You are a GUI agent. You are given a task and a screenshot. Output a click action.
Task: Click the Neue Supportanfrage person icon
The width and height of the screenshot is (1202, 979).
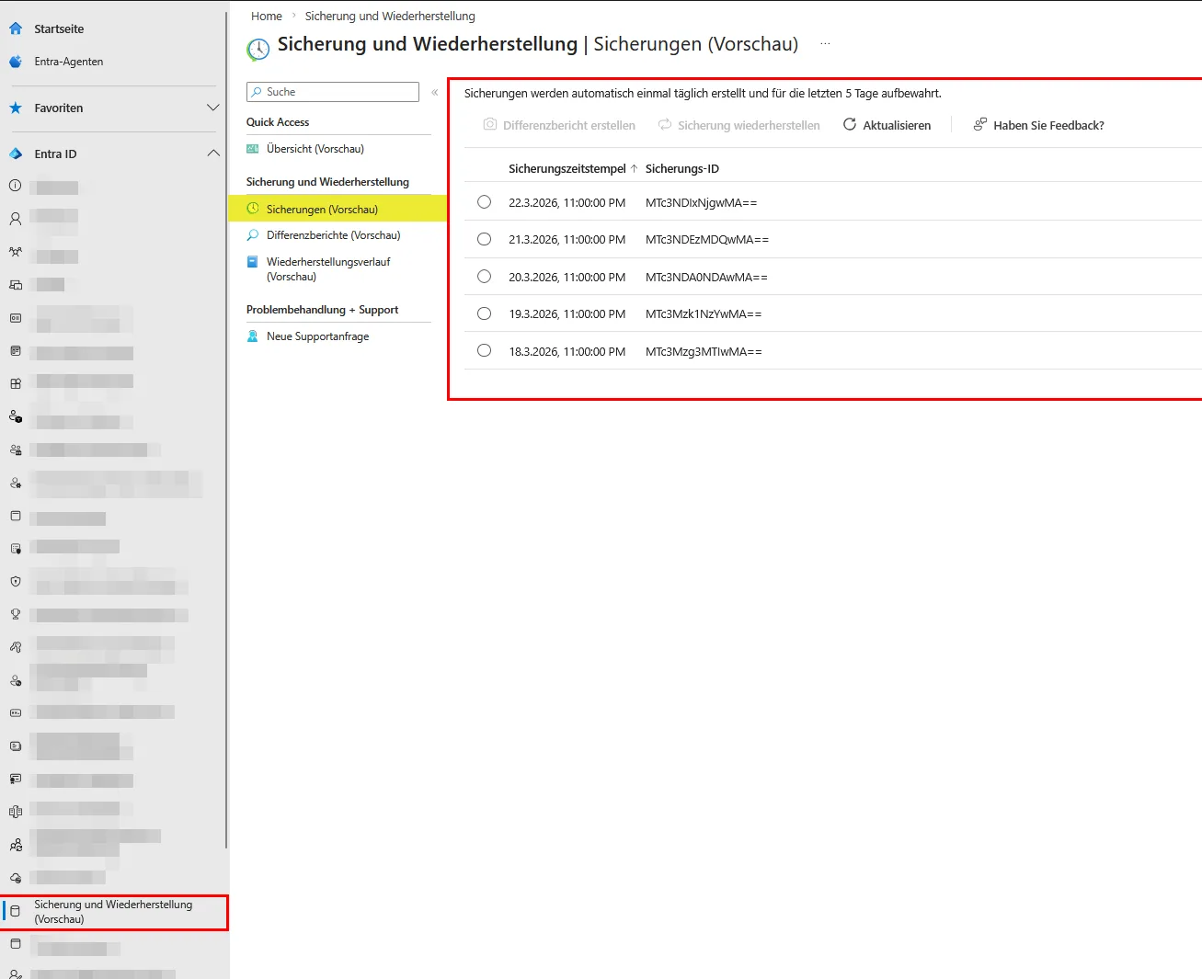tap(253, 336)
